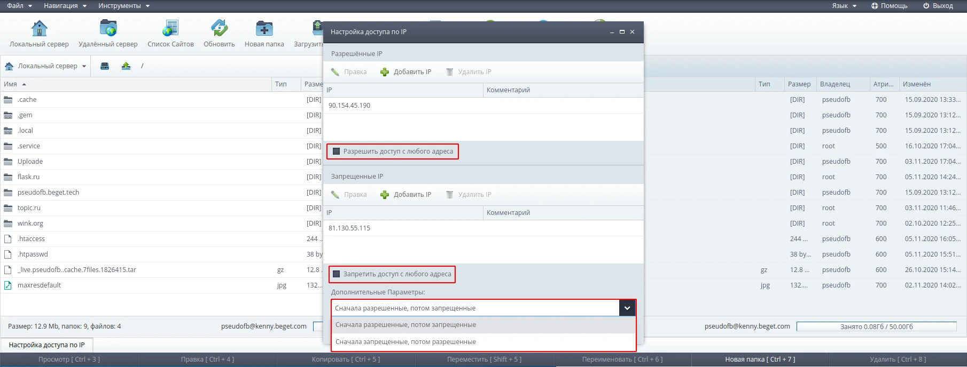Enable deny access from any address checkbox
Image resolution: width=967 pixels, height=367 pixels.
[x=337, y=274]
